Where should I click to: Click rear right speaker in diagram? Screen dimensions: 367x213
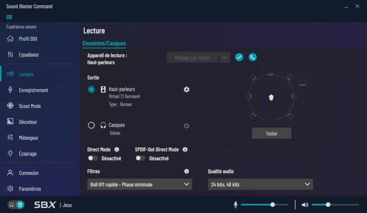pyautogui.click(x=290, y=116)
